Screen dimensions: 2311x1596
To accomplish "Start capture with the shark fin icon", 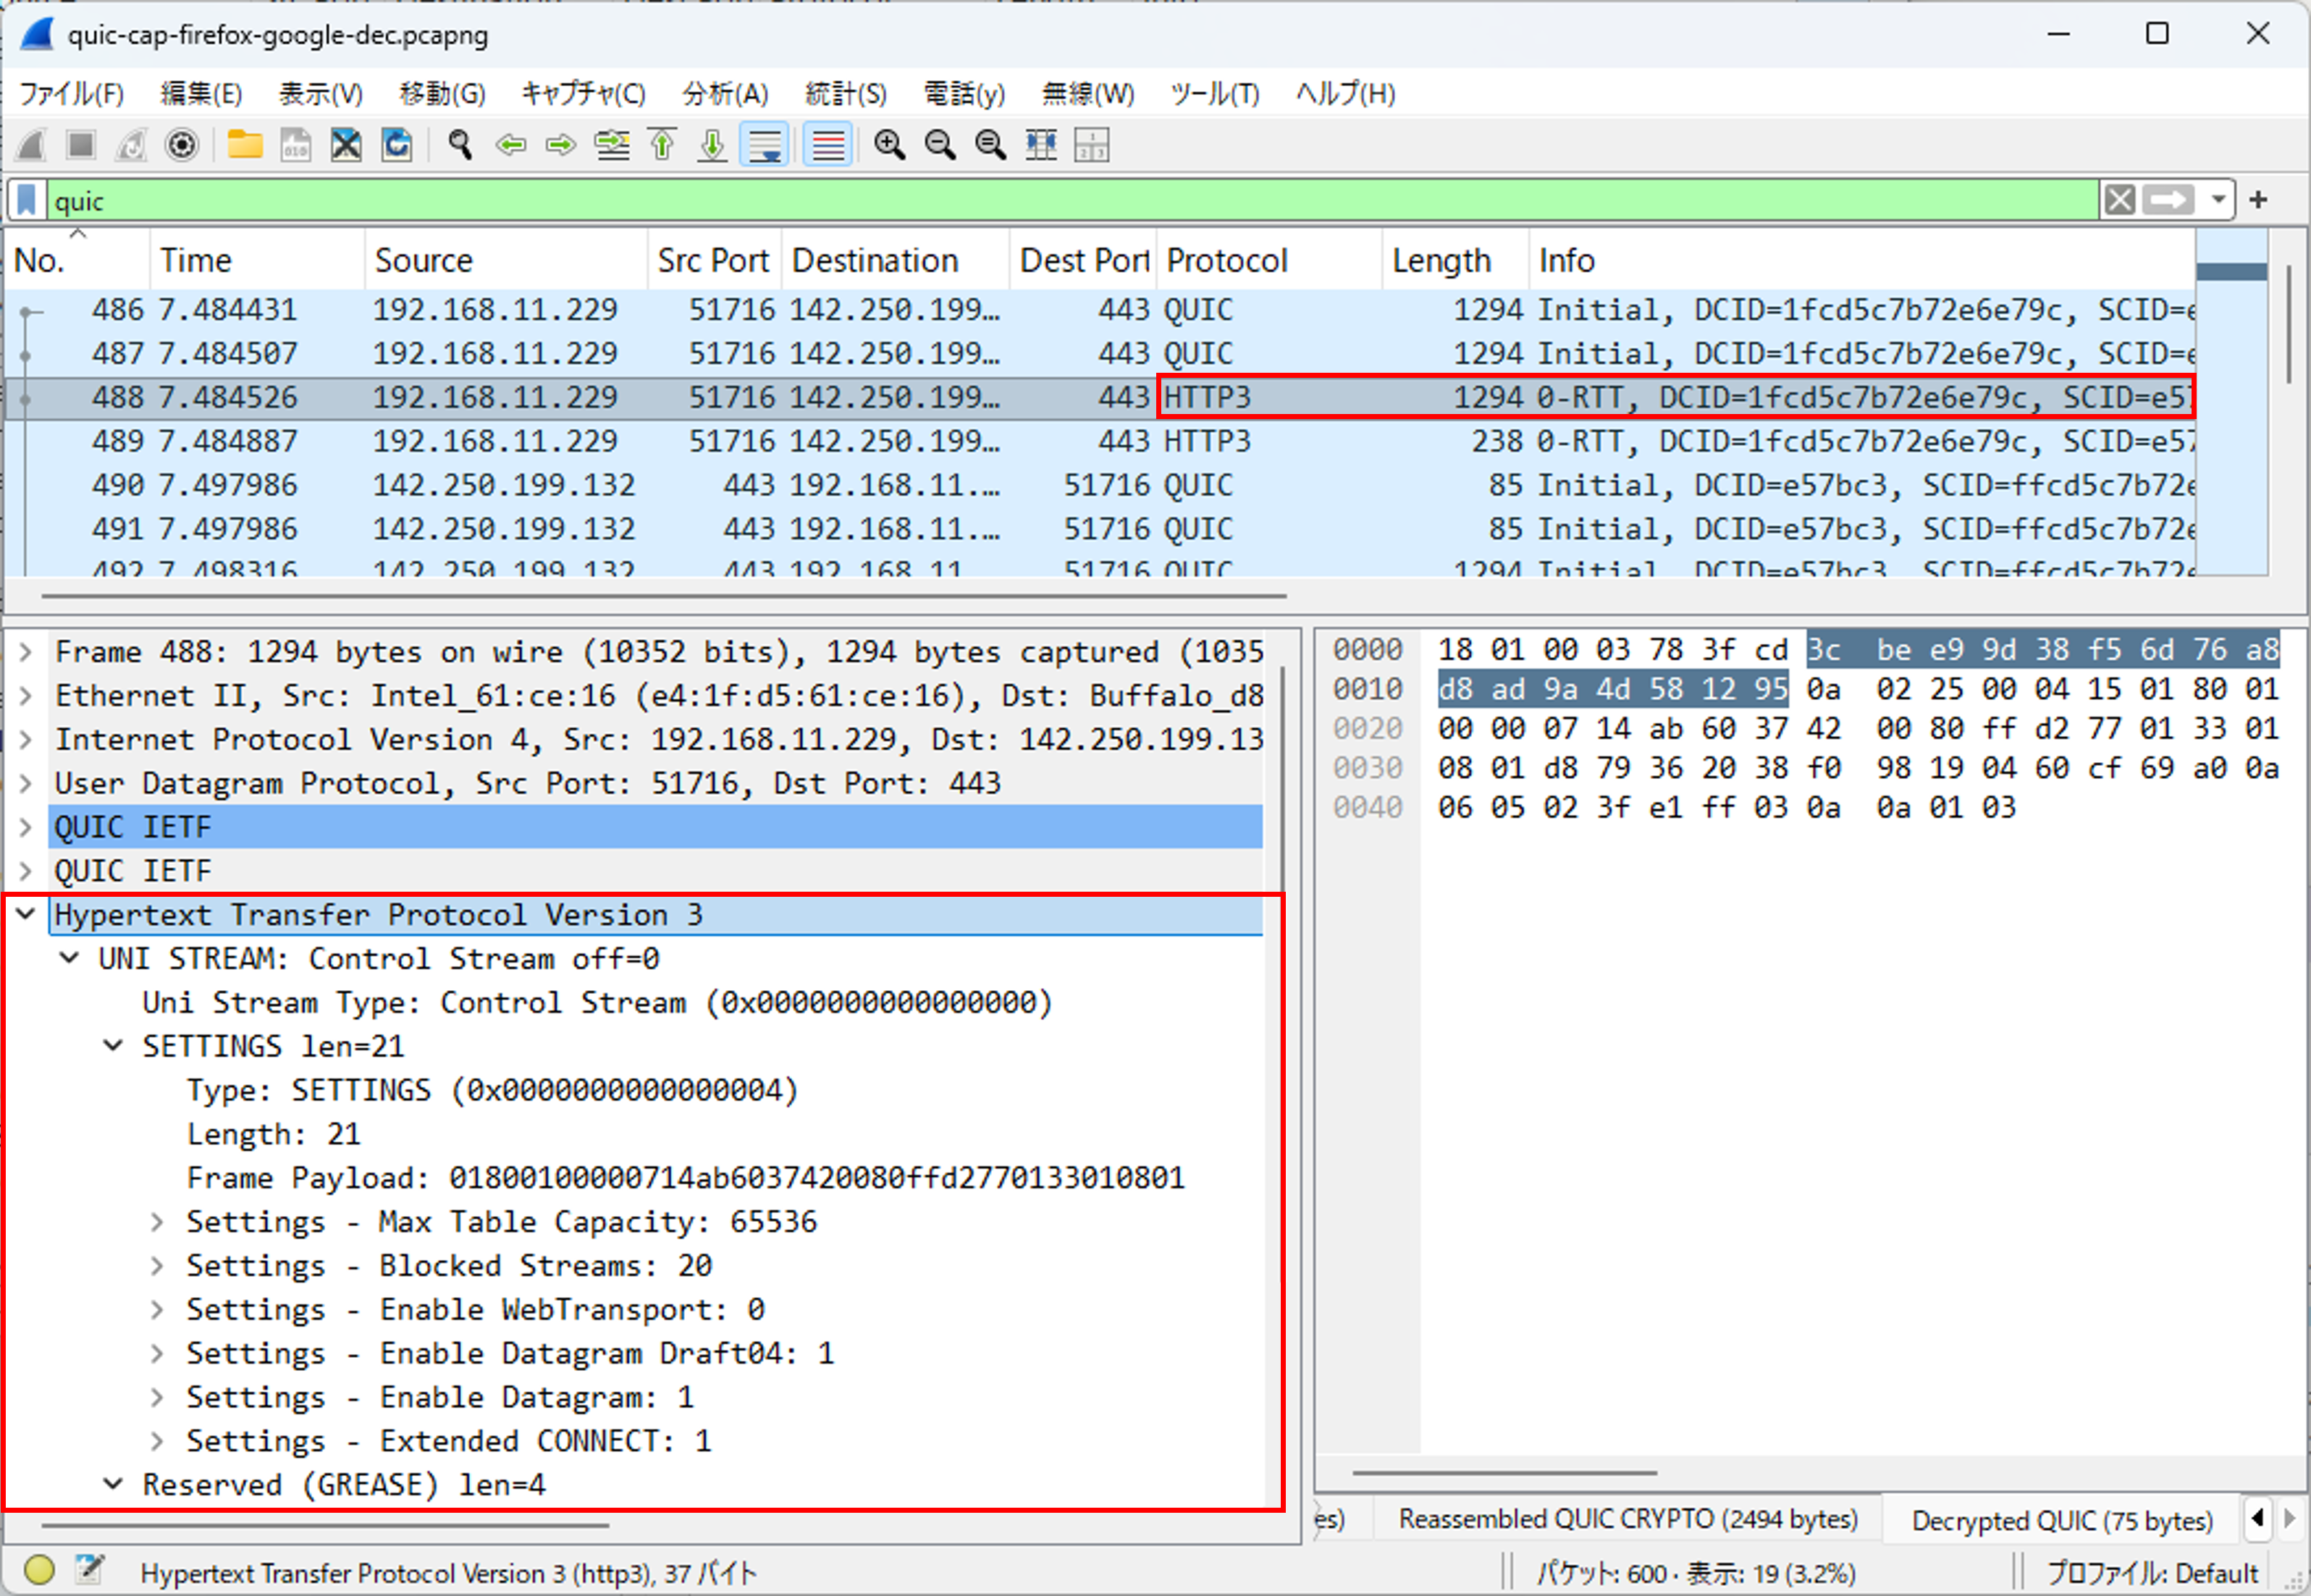I will (x=32, y=145).
